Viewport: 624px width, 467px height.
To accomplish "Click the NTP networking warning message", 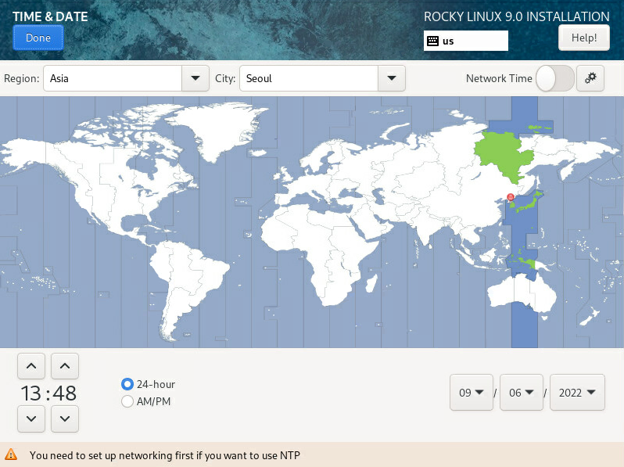I will 165,455.
